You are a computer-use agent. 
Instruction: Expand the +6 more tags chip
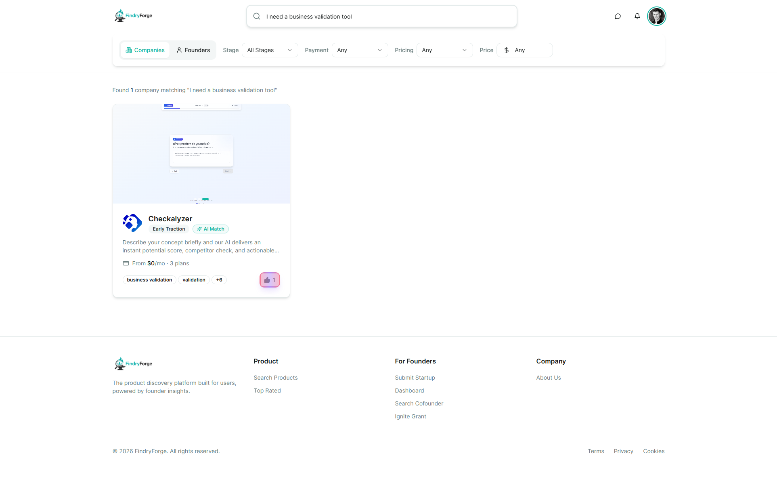219,280
